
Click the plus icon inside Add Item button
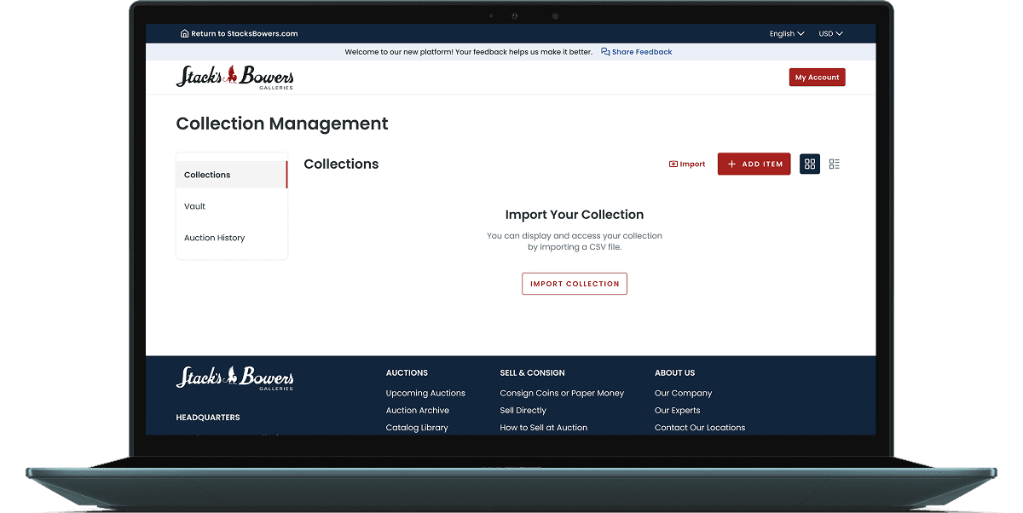731,164
